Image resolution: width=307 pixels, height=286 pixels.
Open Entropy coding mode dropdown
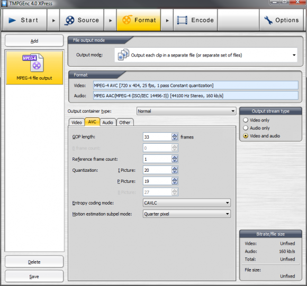tap(187, 202)
